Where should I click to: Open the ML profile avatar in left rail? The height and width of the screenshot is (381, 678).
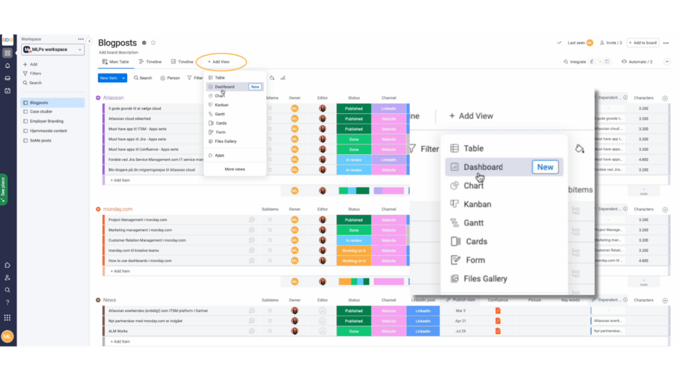click(x=7, y=337)
